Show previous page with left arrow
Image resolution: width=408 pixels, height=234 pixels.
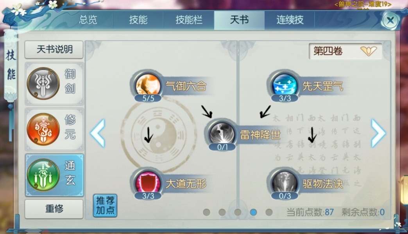(x=98, y=133)
